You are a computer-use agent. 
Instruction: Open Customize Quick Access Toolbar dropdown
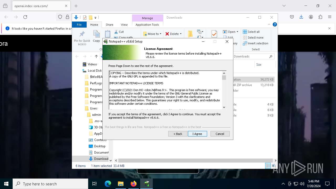coord(95,18)
